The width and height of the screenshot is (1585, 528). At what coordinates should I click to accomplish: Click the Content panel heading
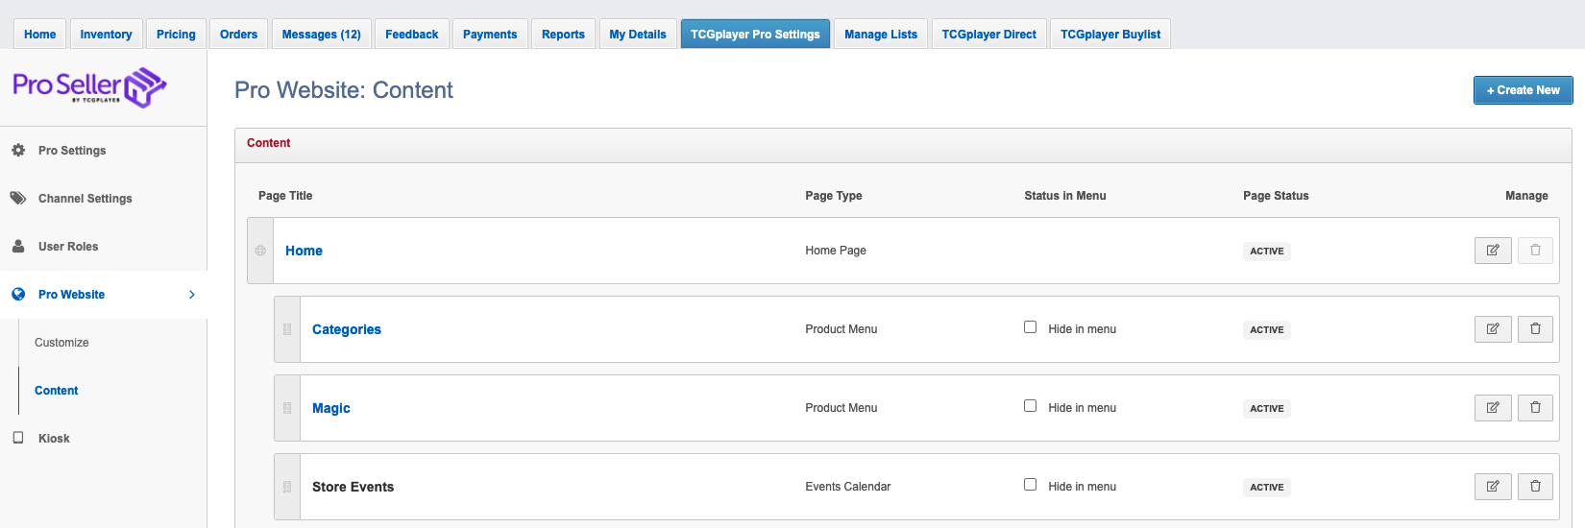(x=268, y=143)
